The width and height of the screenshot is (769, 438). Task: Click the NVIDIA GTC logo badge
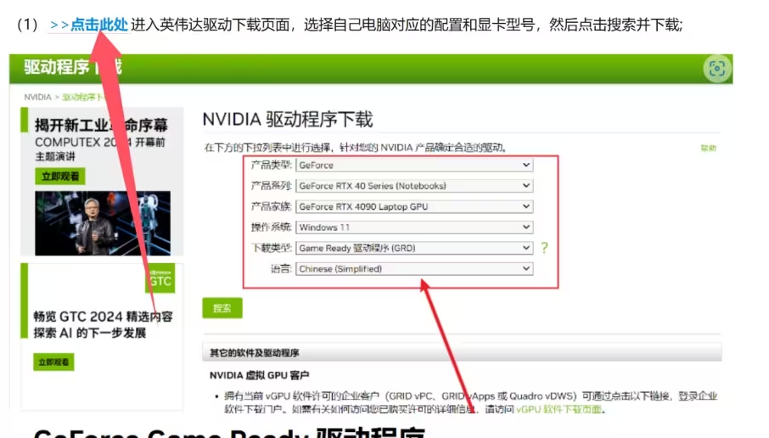(160, 279)
